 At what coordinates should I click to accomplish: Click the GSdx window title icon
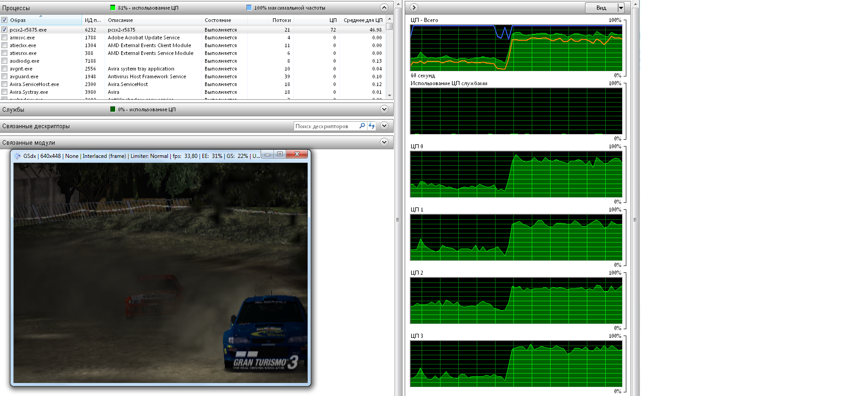[17, 156]
